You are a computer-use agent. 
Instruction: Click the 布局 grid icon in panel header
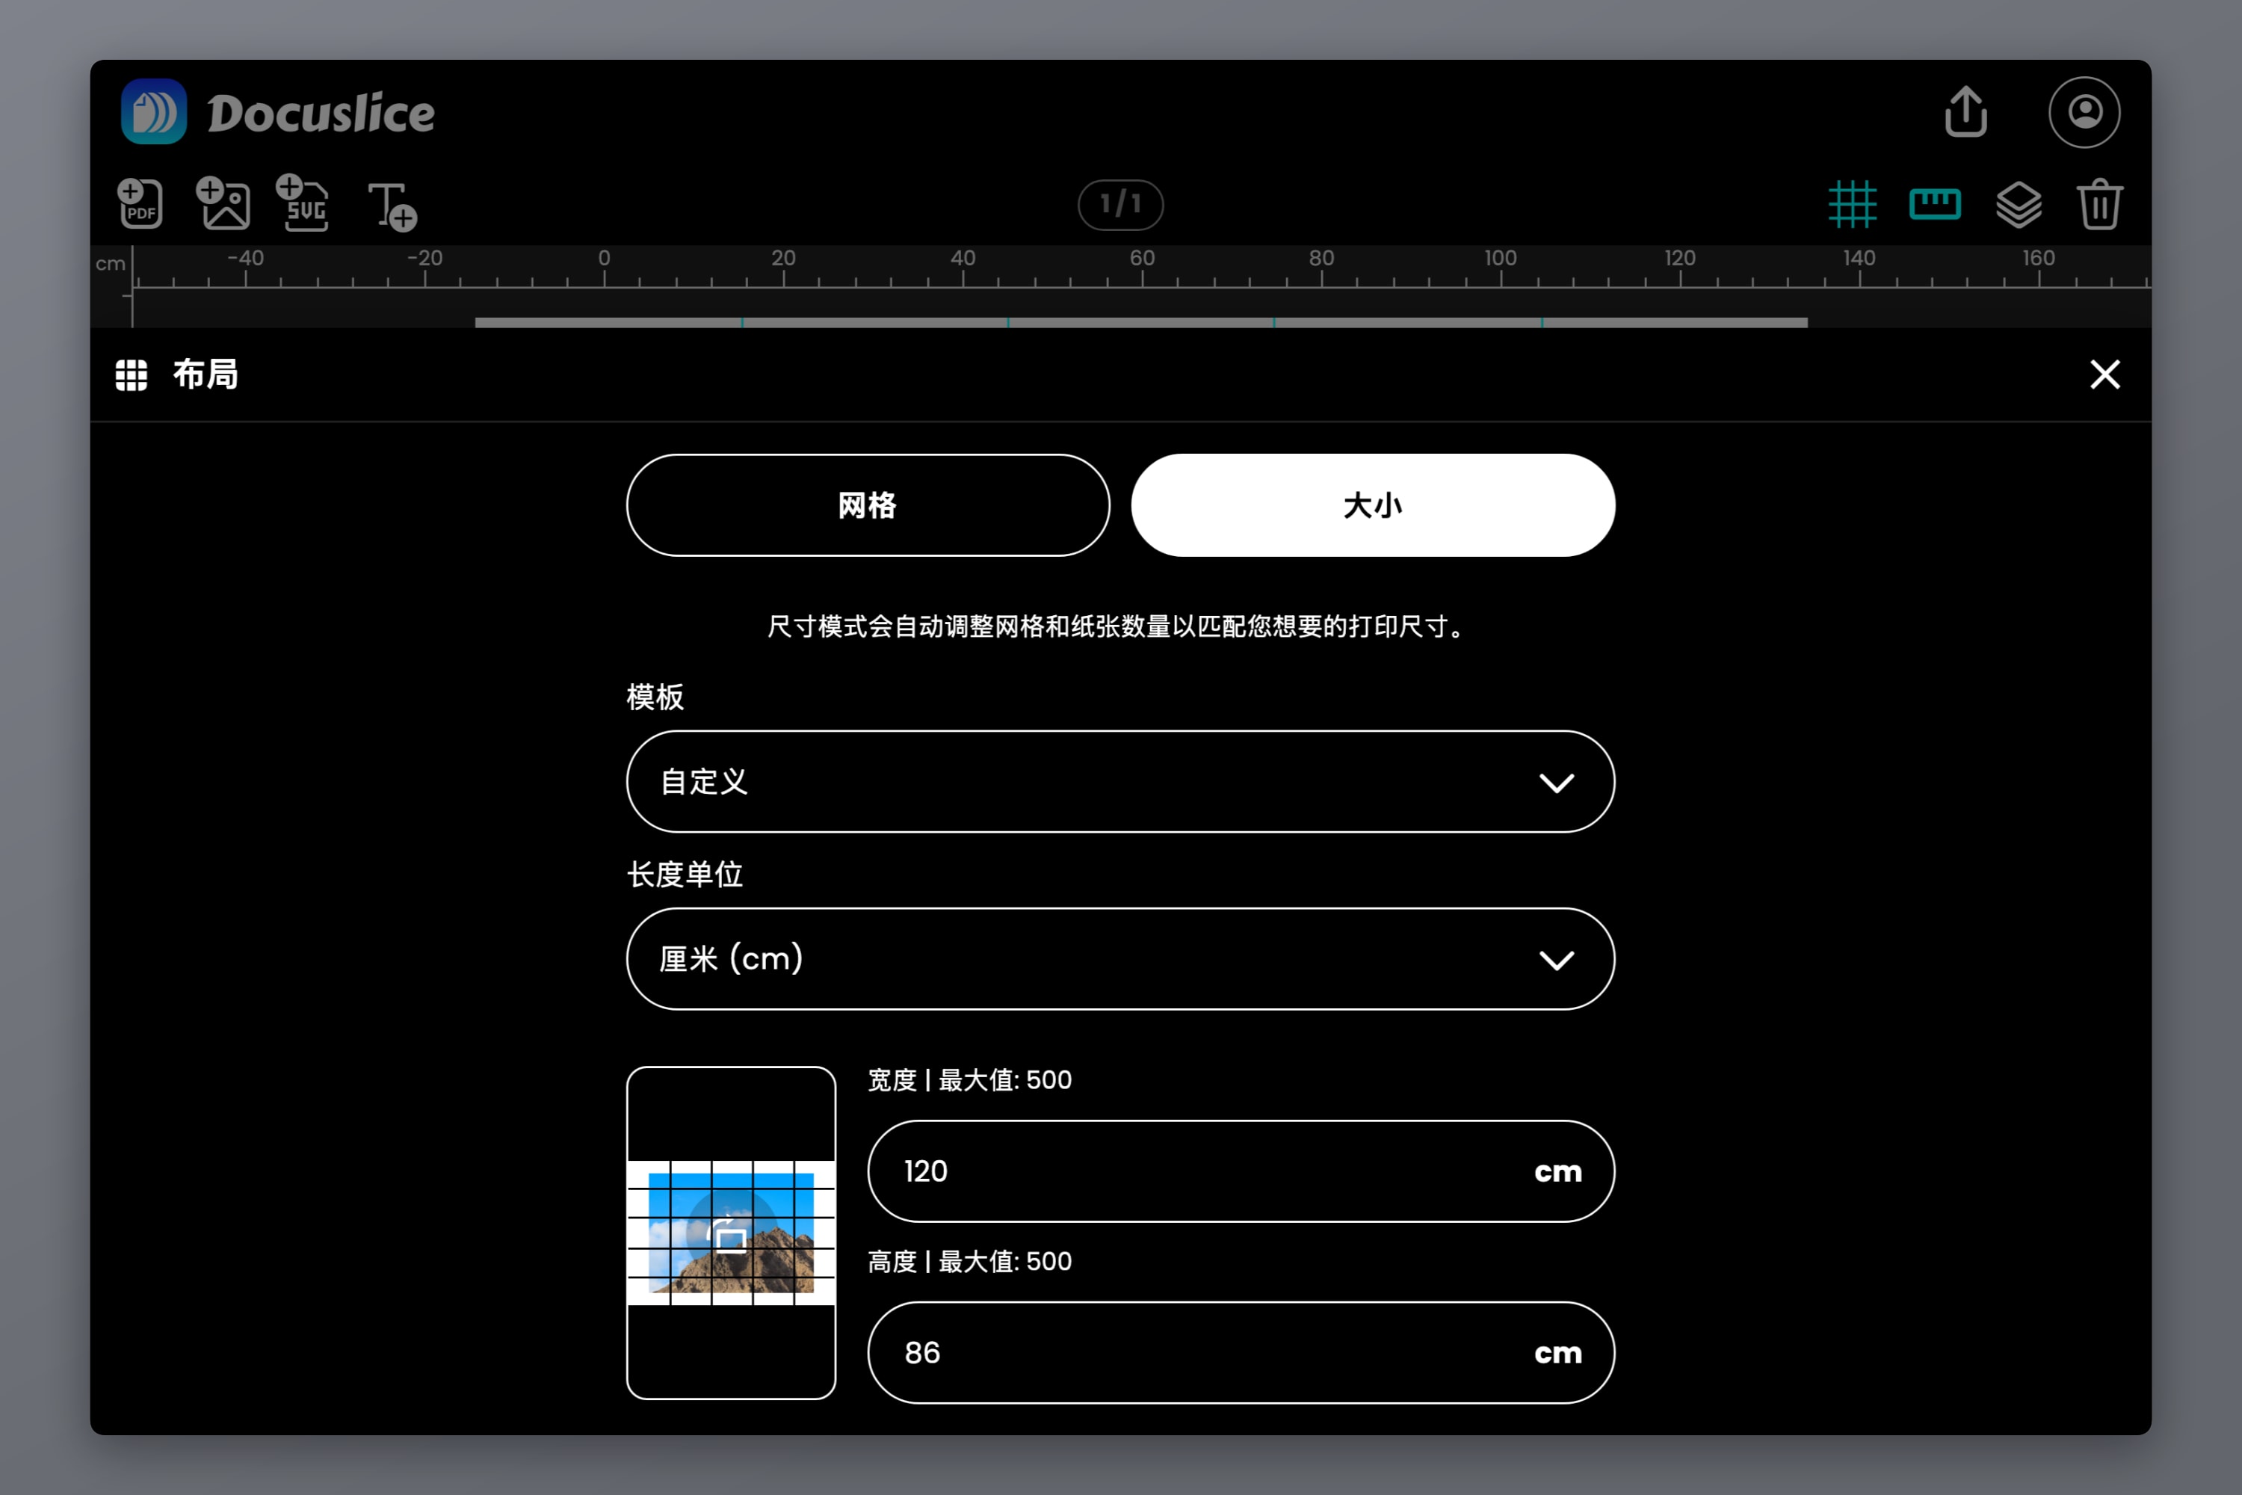(x=132, y=374)
